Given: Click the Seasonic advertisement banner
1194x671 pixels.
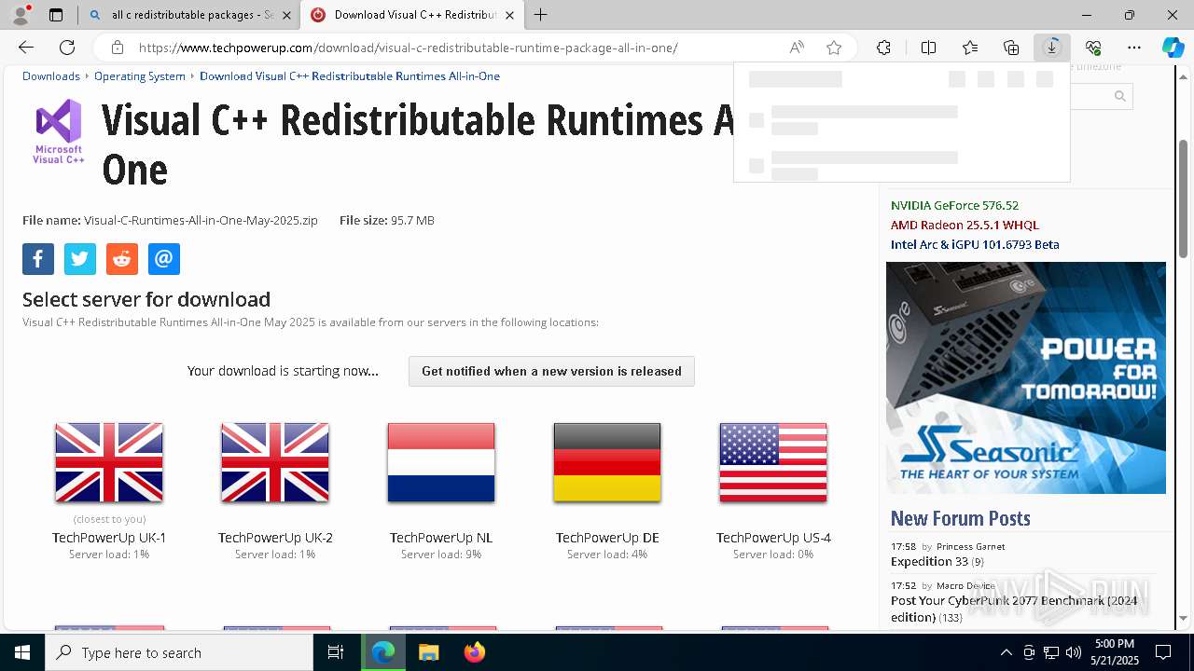Looking at the screenshot, I should [1026, 377].
